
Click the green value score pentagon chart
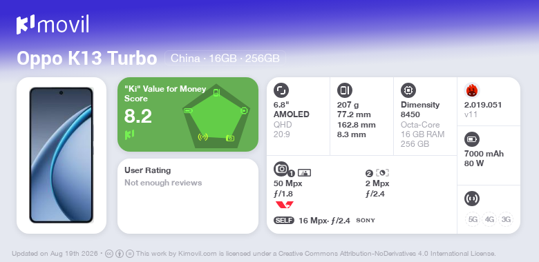(x=216, y=116)
